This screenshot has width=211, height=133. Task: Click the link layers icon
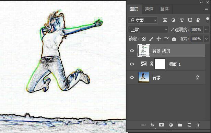tap(143, 125)
